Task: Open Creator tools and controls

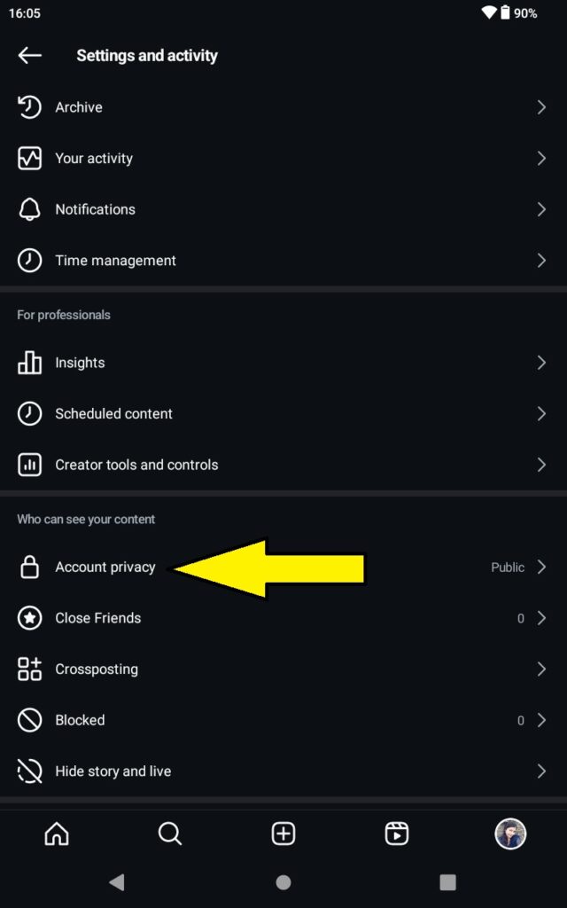Action: pyautogui.click(x=283, y=465)
